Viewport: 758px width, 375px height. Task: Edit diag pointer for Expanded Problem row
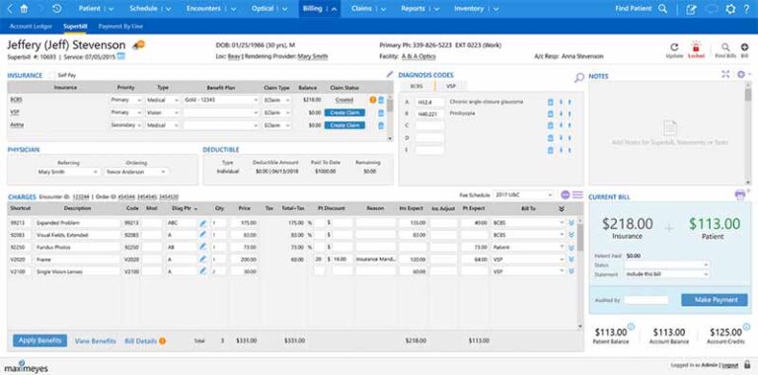[202, 223]
